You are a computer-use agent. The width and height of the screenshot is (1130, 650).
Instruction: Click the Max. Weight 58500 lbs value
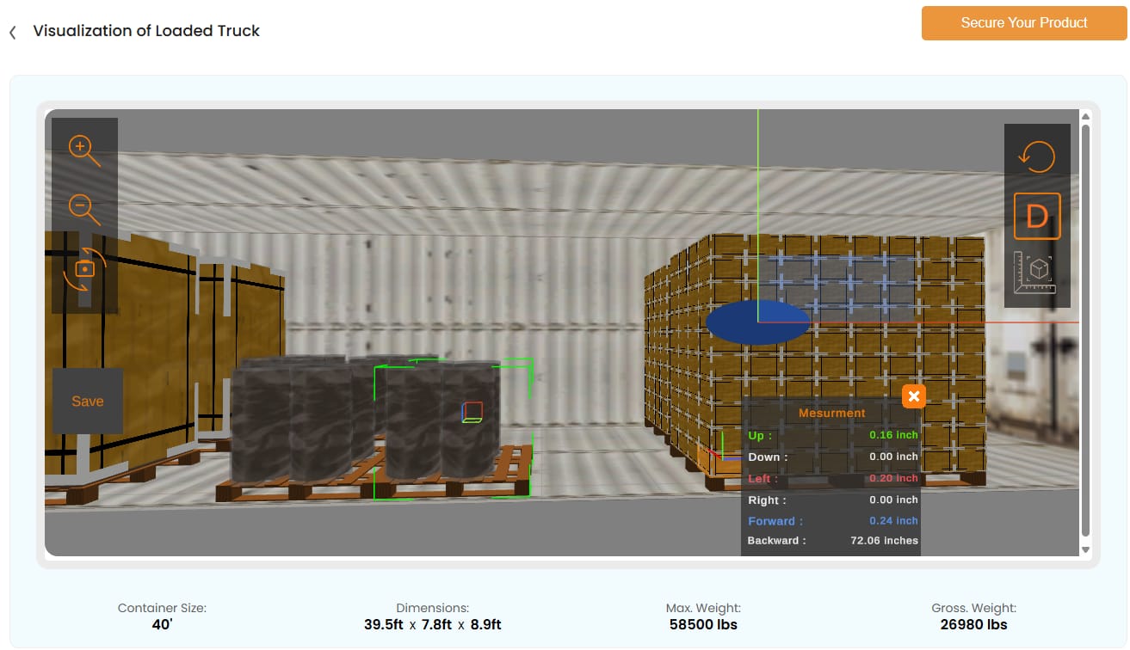703,624
